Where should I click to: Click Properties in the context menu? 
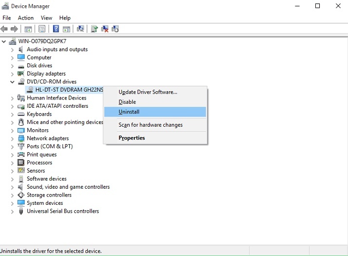point(132,138)
